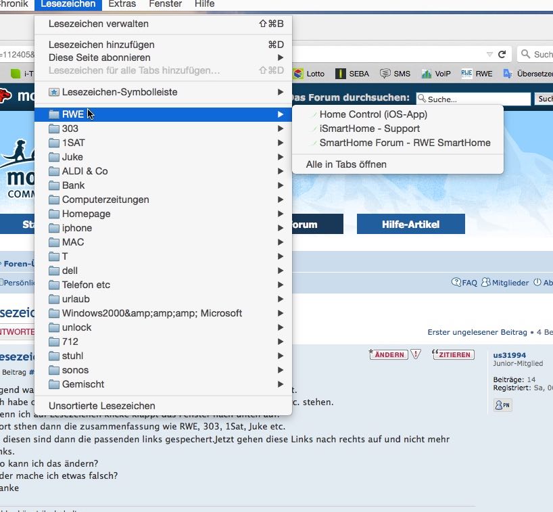Screen dimensions: 553x512
Task: Click the VoIP chart bookmark icon
Action: coord(427,74)
